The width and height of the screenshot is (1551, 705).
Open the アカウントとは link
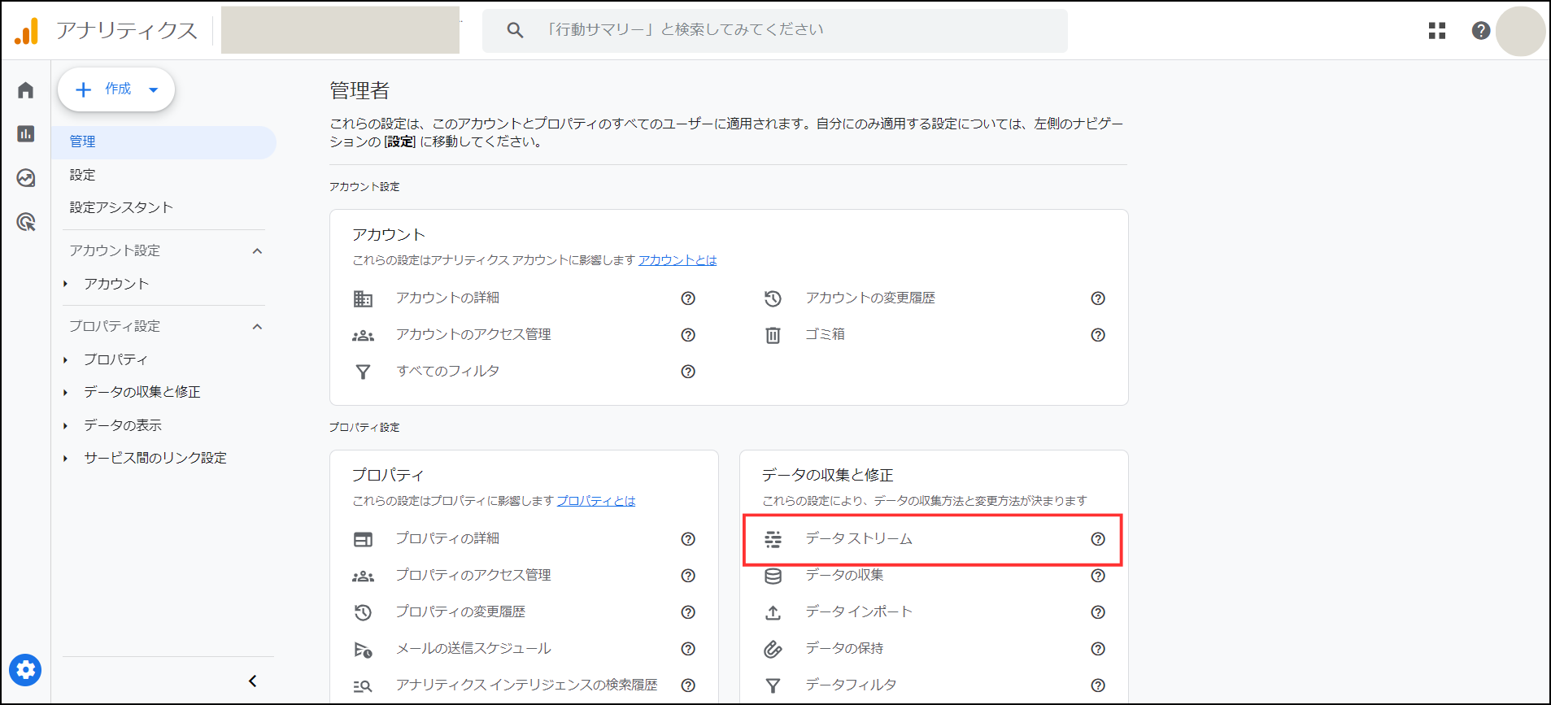pyautogui.click(x=677, y=260)
